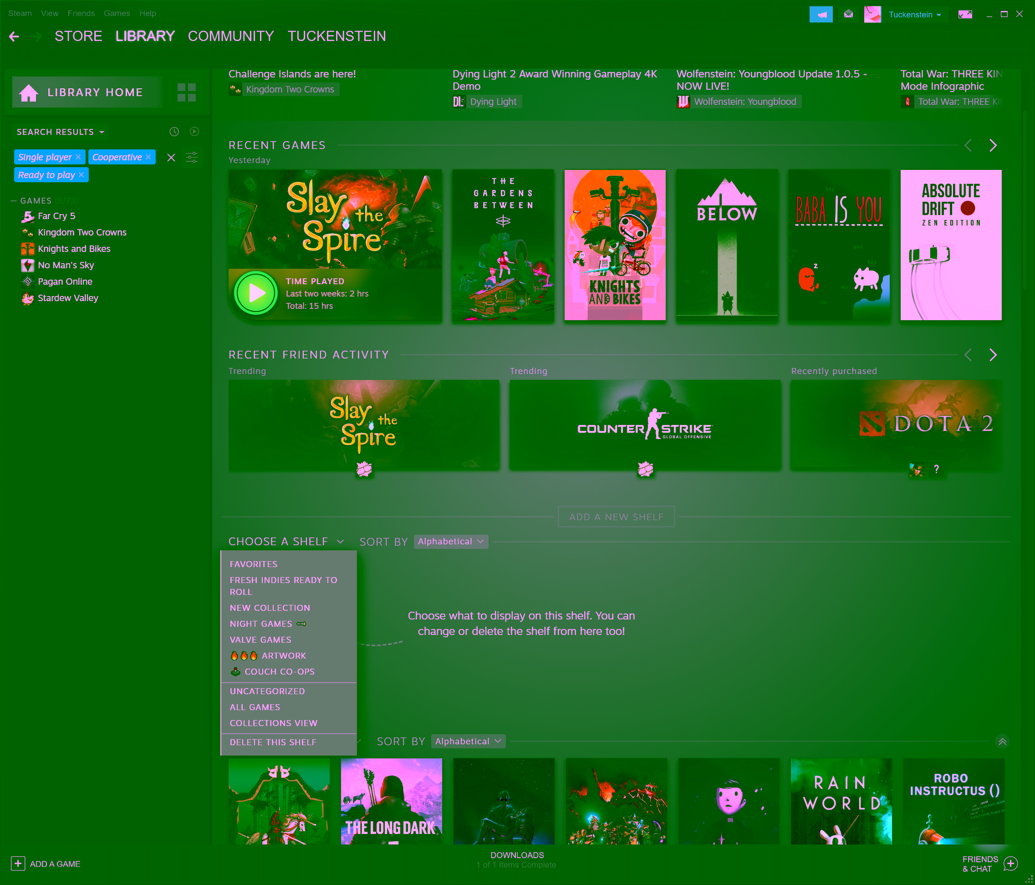Image resolution: width=1035 pixels, height=885 pixels.
Task: Choose Valve Games from shelf menu
Action: click(261, 641)
